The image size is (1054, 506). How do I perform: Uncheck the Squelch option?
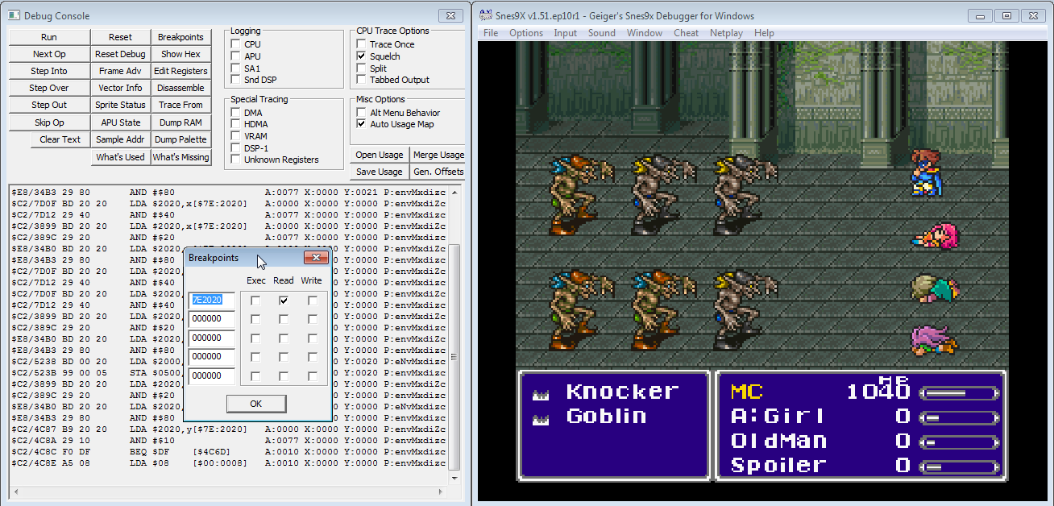(x=362, y=56)
